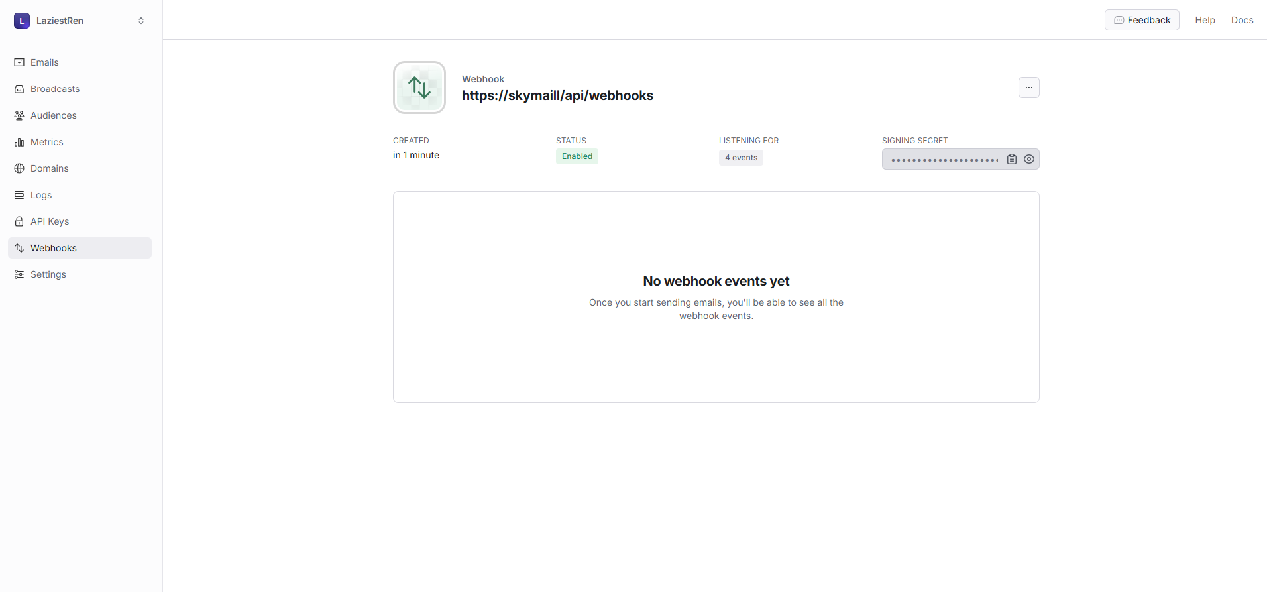Reveal the signing secret with eye icon

coord(1029,159)
